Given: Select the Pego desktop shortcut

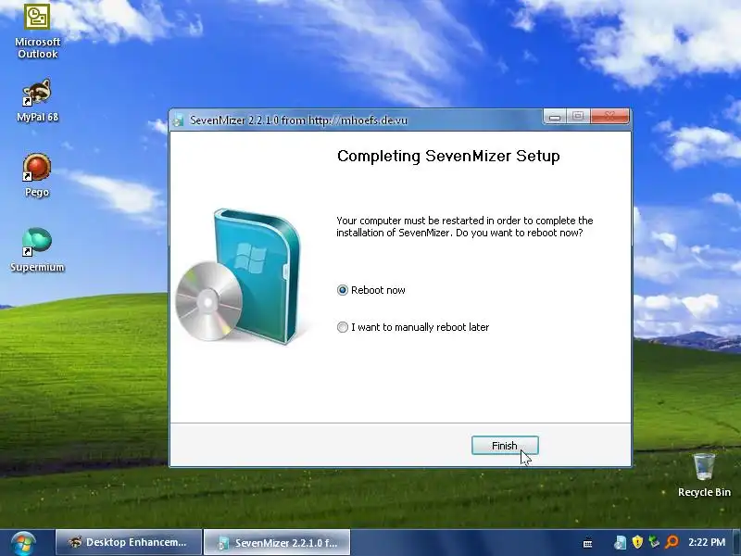Looking at the screenshot, I should tap(37, 175).
